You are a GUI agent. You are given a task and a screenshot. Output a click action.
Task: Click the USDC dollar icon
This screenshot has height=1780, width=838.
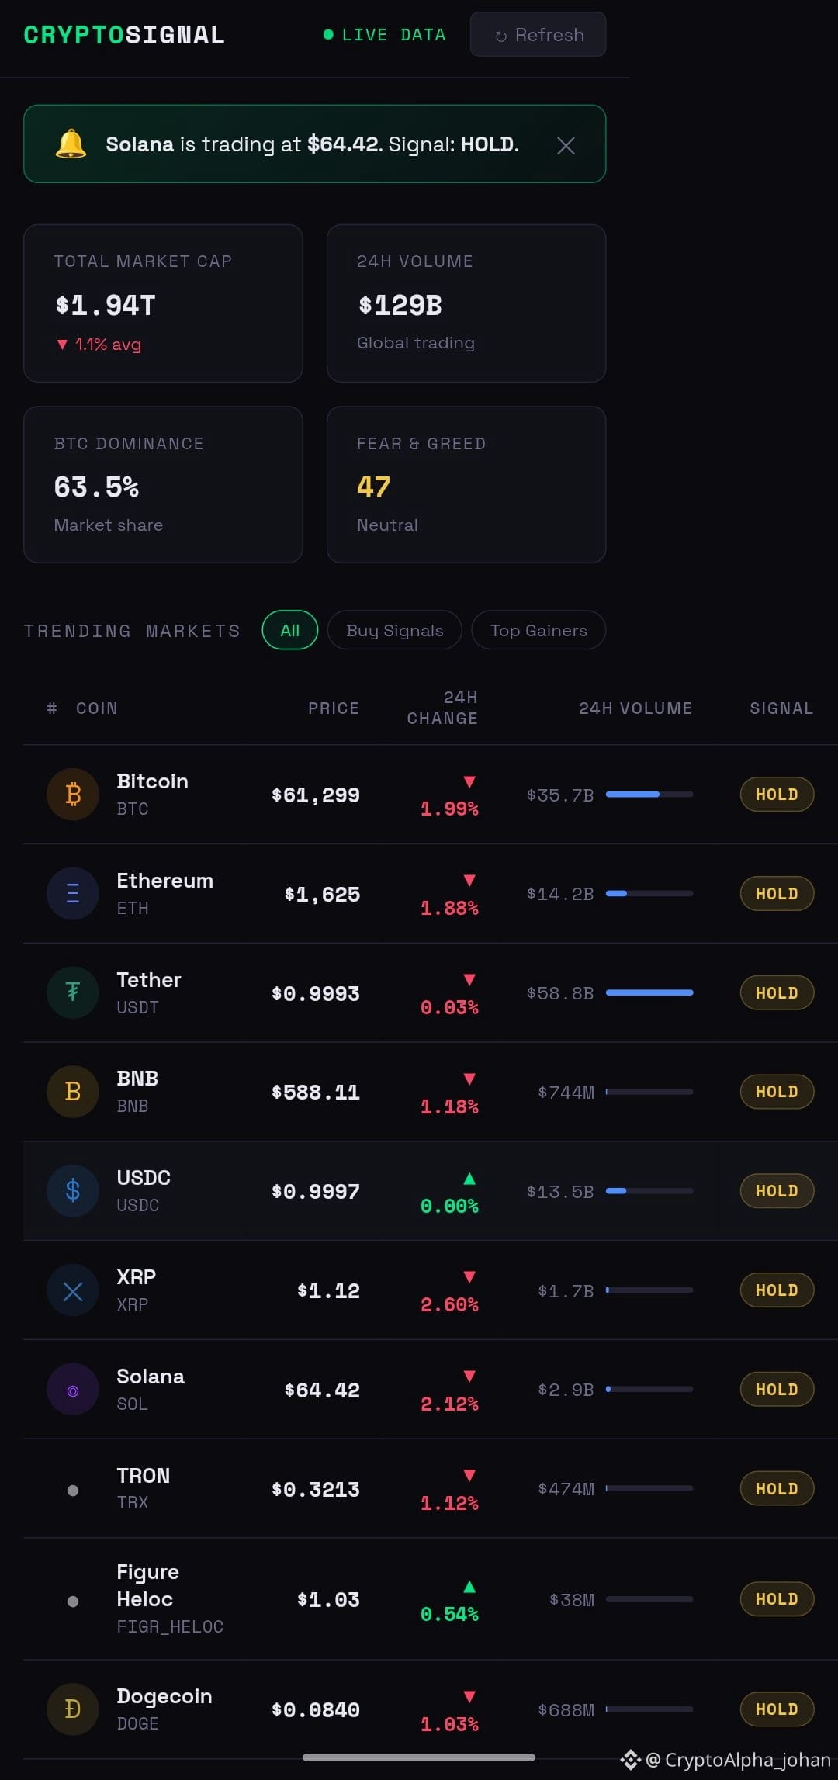tap(73, 1191)
